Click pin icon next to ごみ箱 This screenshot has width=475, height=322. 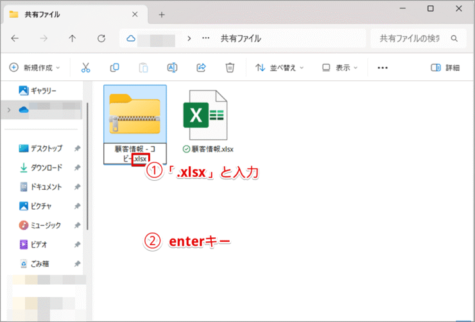77,264
